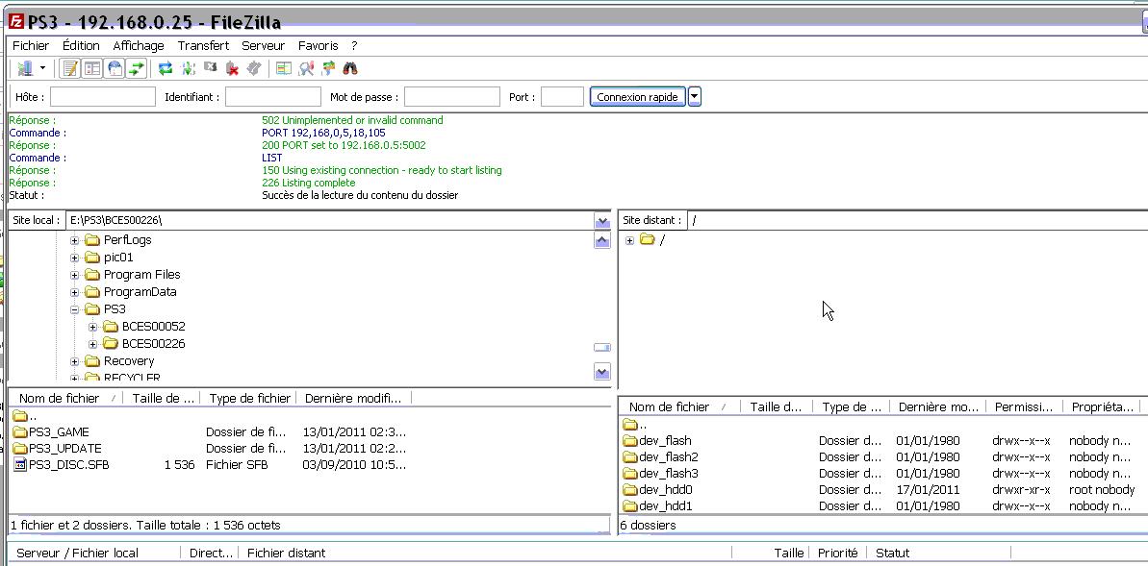Open the magnifier filter icon in toolbar
Screen dimensions: 1148x566
point(306,69)
